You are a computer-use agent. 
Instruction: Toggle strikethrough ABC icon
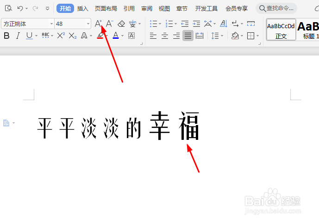pos(45,36)
